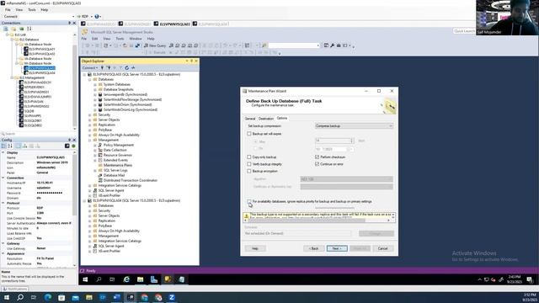Click the wrench properties icon in SSMS toolbar
The width and height of the screenshot is (539, 303).
click(x=333, y=45)
